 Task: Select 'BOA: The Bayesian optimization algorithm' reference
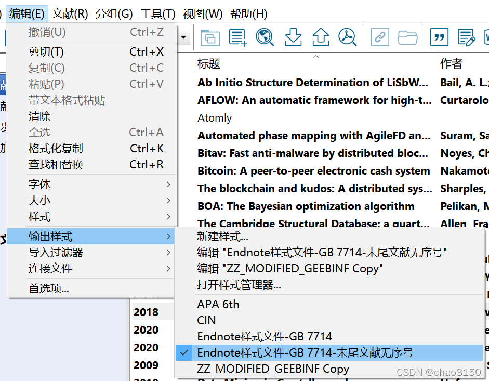point(306,206)
